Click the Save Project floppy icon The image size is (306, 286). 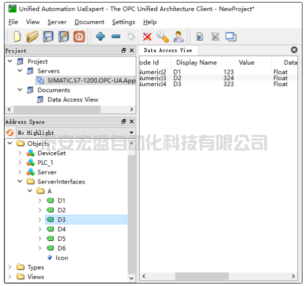pos(48,37)
